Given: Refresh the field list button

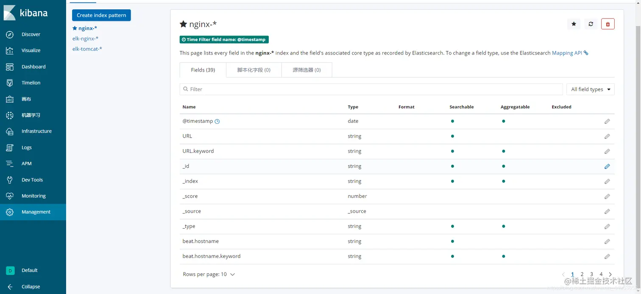Looking at the screenshot, I should pos(591,24).
